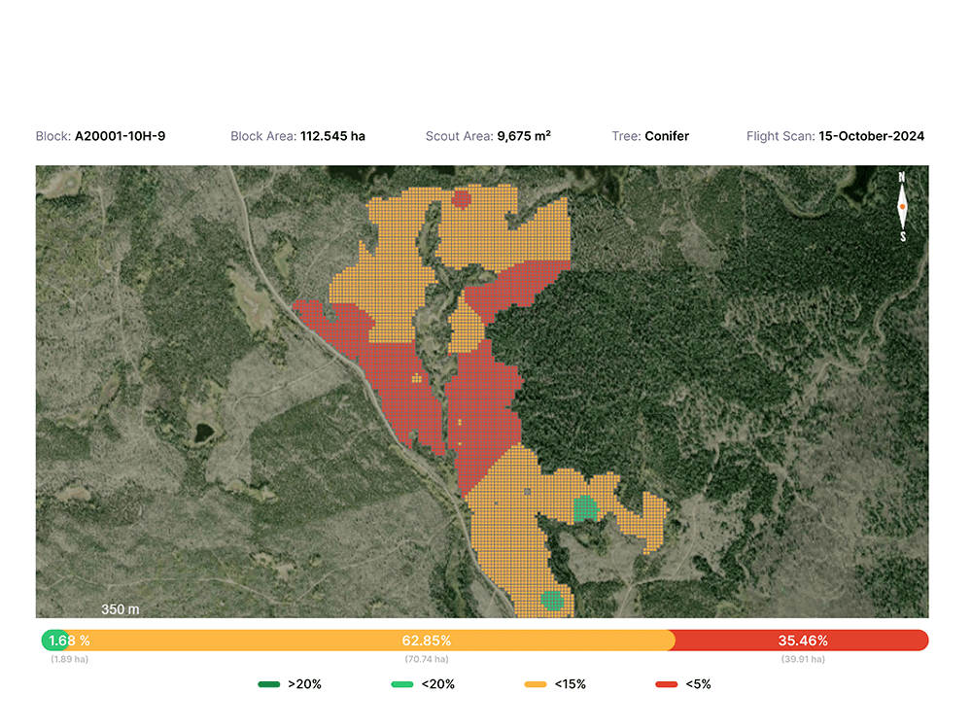This screenshot has height=728, width=972.
Task: Select the (39.91 ha) area label
Action: 802,660
